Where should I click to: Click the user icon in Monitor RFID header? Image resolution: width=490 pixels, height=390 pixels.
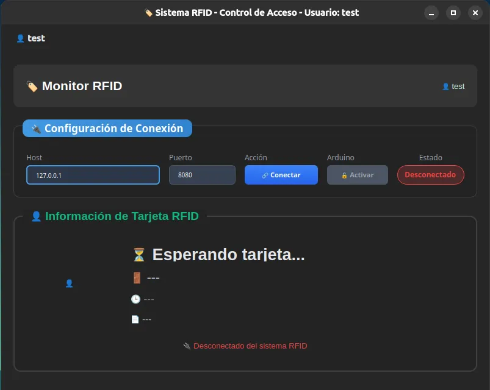pyautogui.click(x=445, y=87)
